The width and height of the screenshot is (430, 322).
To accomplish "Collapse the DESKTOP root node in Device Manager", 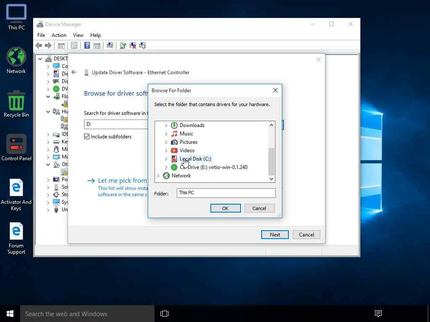I will pyautogui.click(x=40, y=59).
